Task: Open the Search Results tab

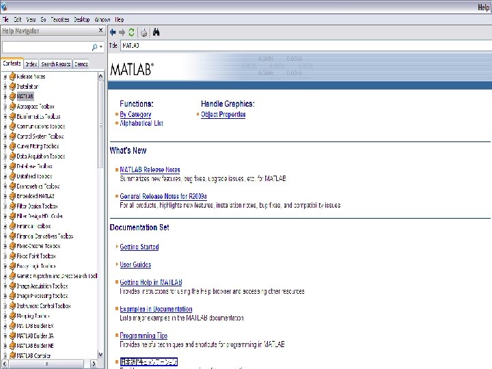Action: tap(55, 64)
